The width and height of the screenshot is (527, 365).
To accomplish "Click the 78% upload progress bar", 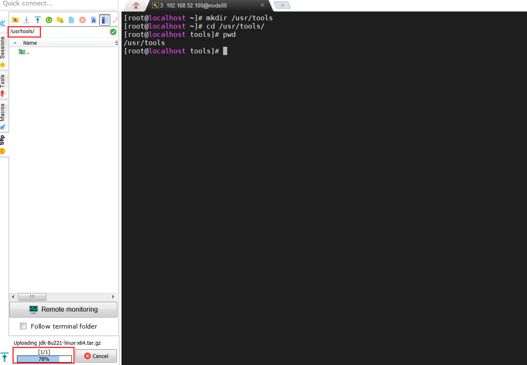I will click(x=44, y=359).
